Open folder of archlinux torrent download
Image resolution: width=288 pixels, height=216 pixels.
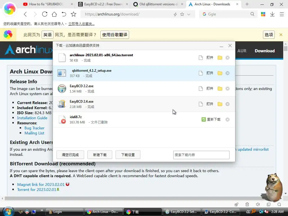point(220,58)
